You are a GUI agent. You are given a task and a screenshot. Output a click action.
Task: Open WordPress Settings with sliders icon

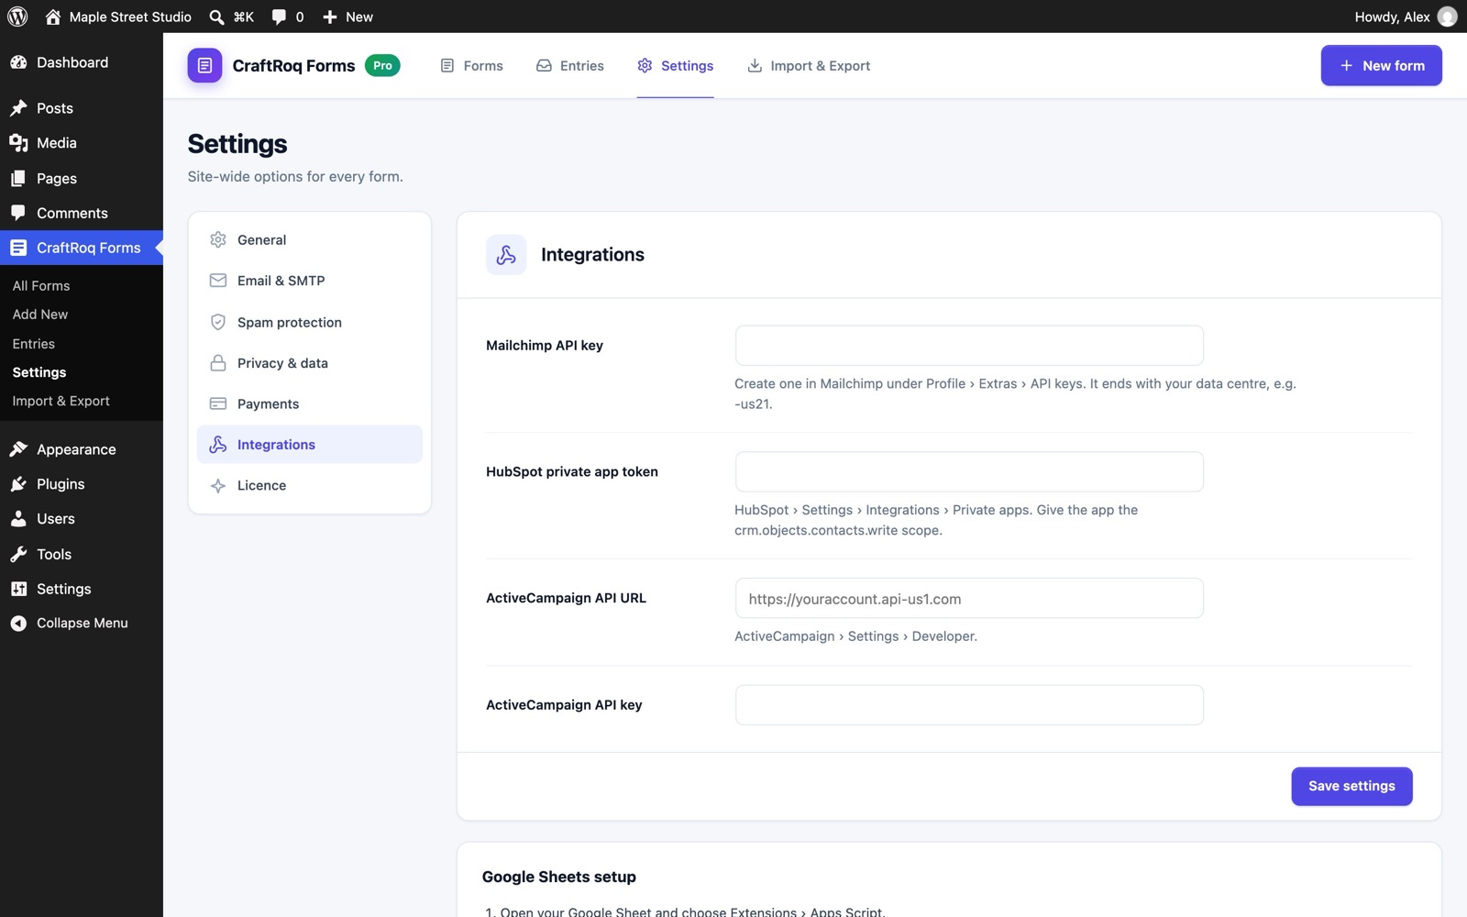point(82,589)
